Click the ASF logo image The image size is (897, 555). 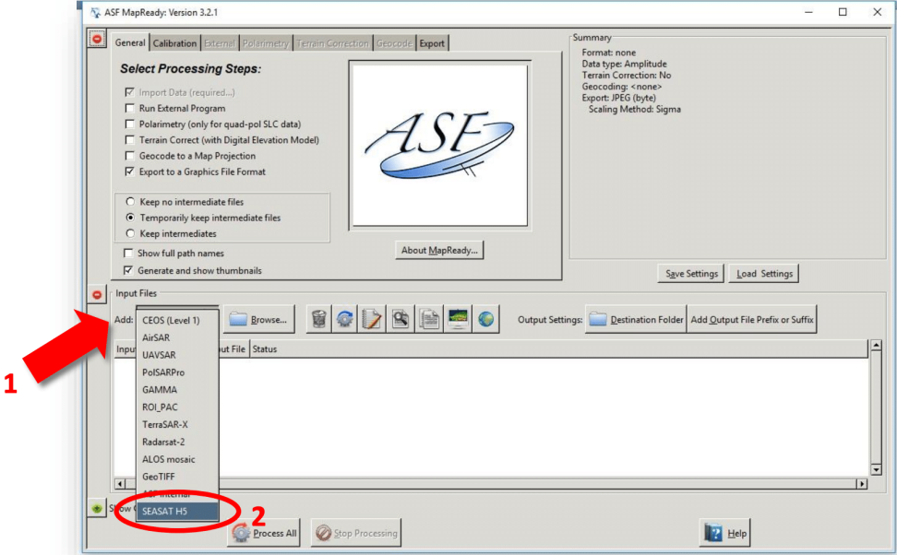click(x=440, y=145)
